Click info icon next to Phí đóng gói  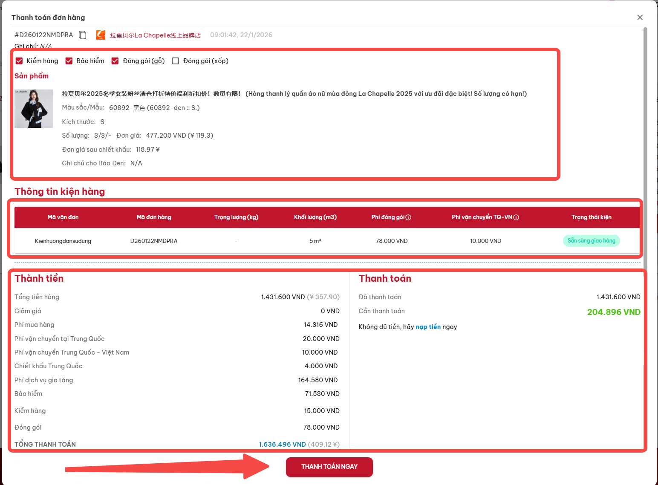pyautogui.click(x=408, y=217)
